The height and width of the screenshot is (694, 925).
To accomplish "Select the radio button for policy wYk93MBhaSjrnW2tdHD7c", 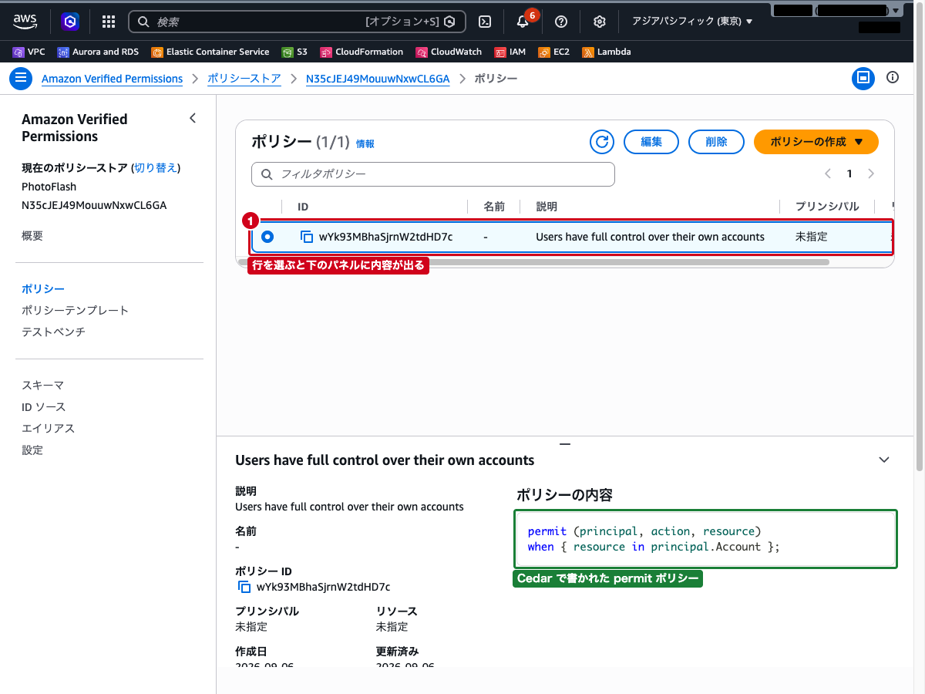I will click(x=267, y=237).
